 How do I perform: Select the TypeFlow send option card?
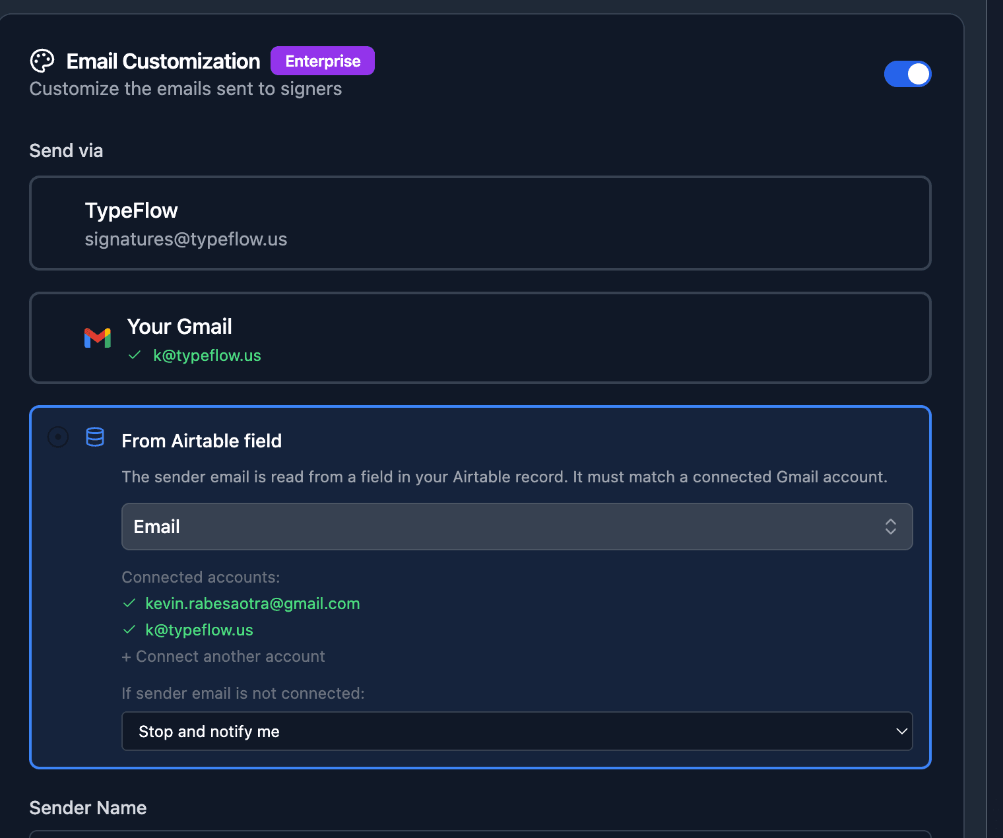pos(480,223)
